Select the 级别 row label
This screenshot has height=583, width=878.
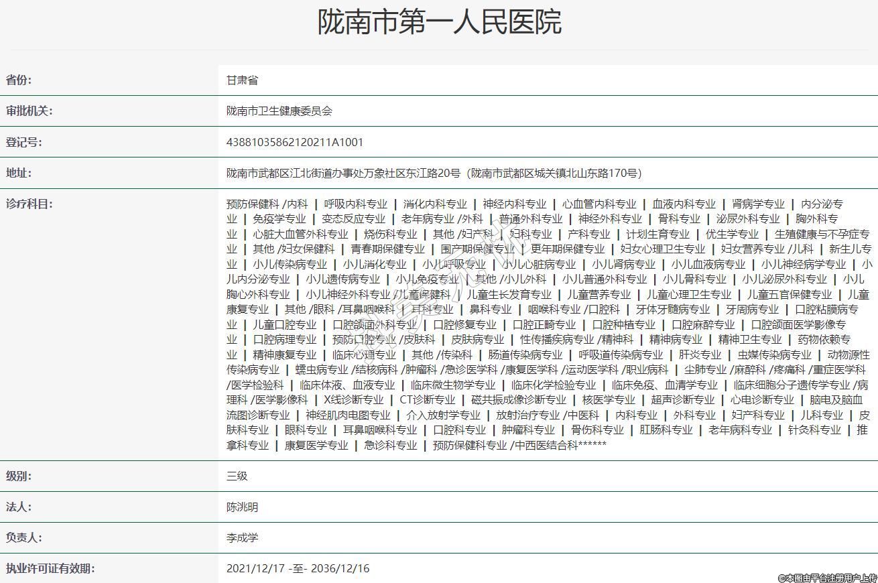[x=19, y=476]
